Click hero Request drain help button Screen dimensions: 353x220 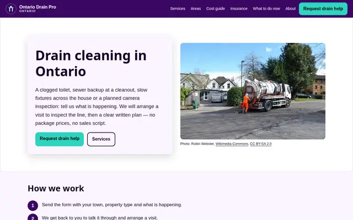[x=60, y=139]
